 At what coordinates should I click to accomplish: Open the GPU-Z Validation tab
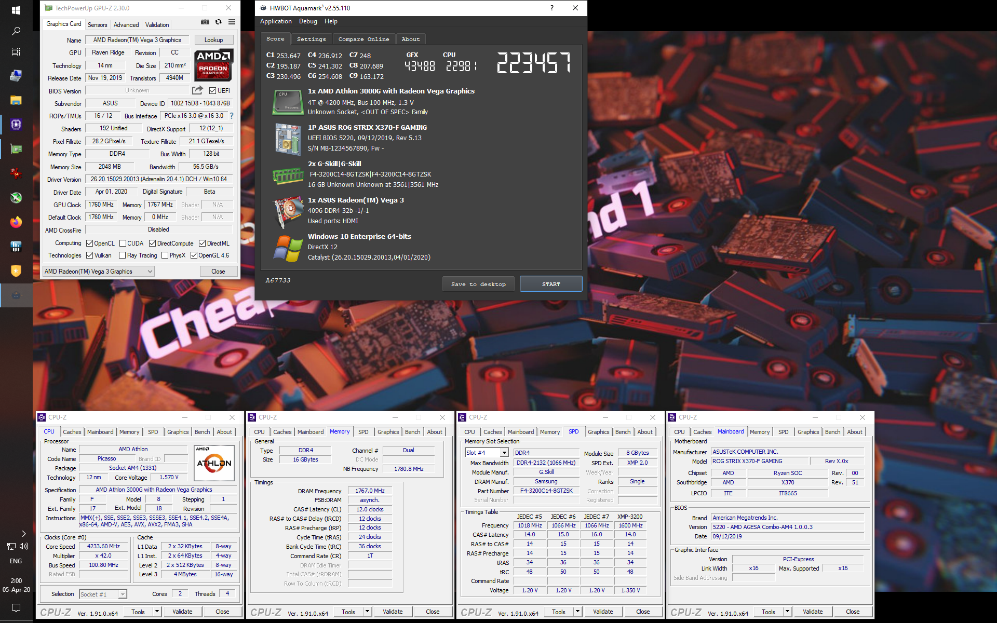(157, 25)
